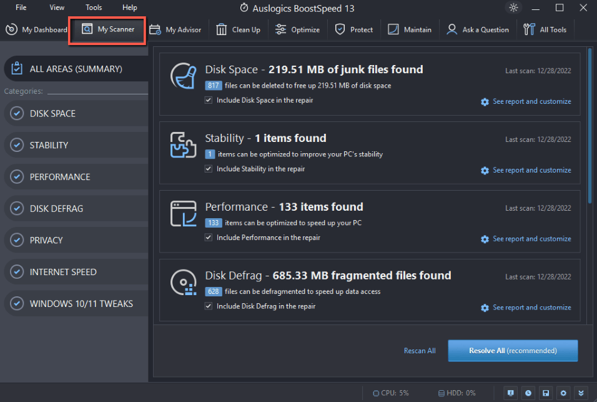Click the Rescan All link
The image size is (597, 402).
pyautogui.click(x=420, y=351)
